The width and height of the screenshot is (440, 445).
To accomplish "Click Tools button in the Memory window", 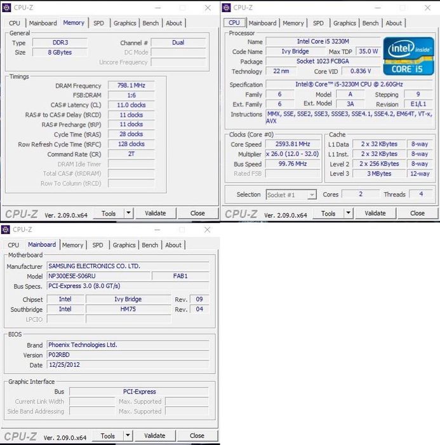I will pyautogui.click(x=109, y=213).
